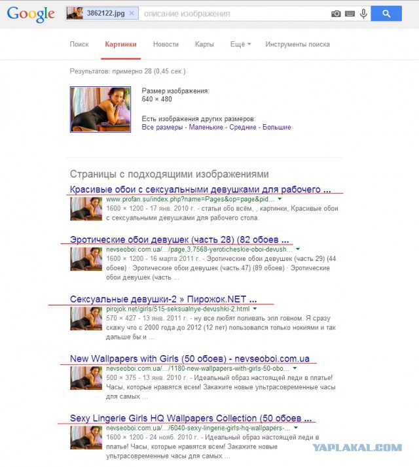Viewport: 419px width, 467px height.
Task: Open 'Красивые обои с сексуальными девушками' result
Action: click(200, 190)
